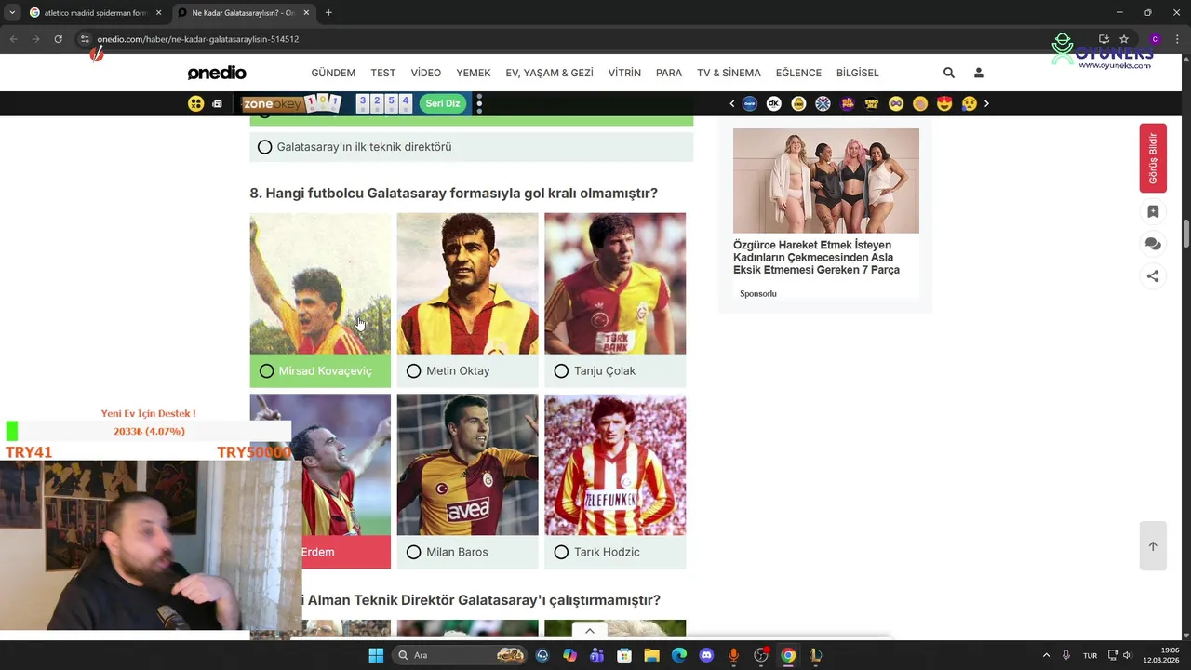Image resolution: width=1191 pixels, height=670 pixels.
Task: Open Copilot icon in taskbar
Action: click(x=569, y=655)
